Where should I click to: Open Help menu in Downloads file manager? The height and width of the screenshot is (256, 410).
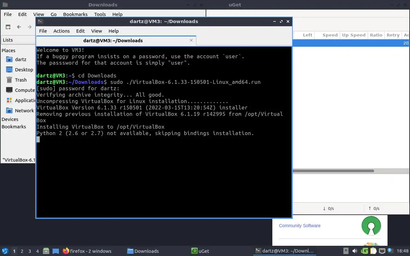[x=118, y=14]
